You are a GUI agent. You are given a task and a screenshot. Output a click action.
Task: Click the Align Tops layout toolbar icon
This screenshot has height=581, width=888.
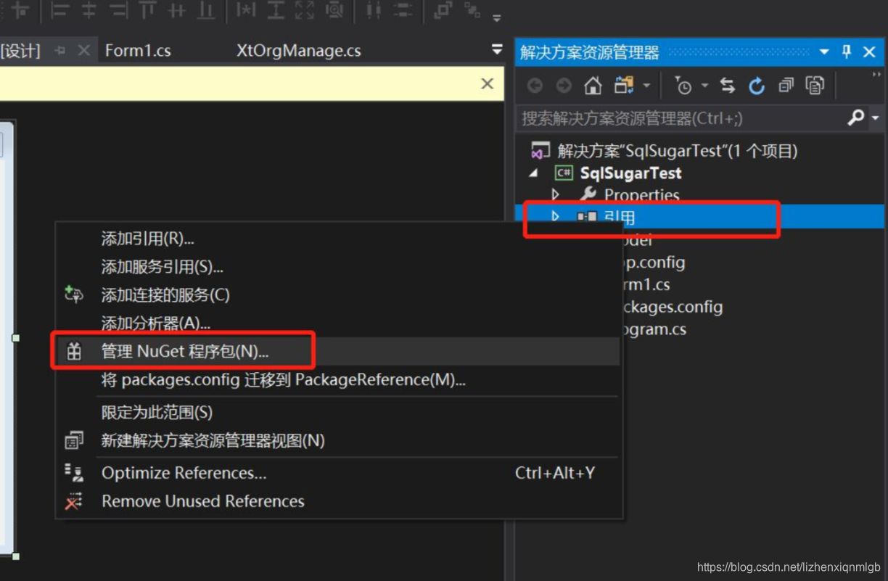[147, 11]
